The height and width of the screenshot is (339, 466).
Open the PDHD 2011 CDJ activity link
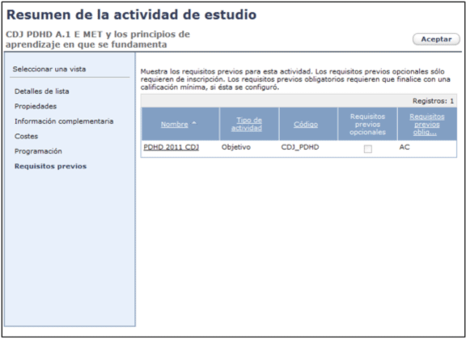click(x=172, y=147)
